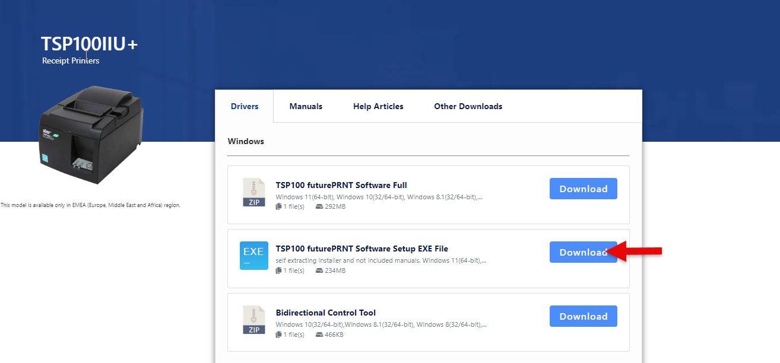780x363 pixels.
Task: Open the Bidirectional Control Tool title
Action: pos(325,313)
